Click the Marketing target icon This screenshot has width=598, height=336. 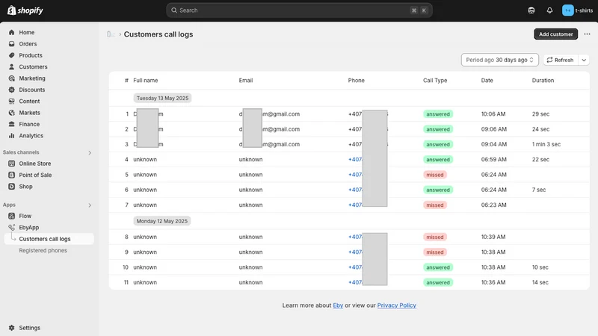click(11, 78)
